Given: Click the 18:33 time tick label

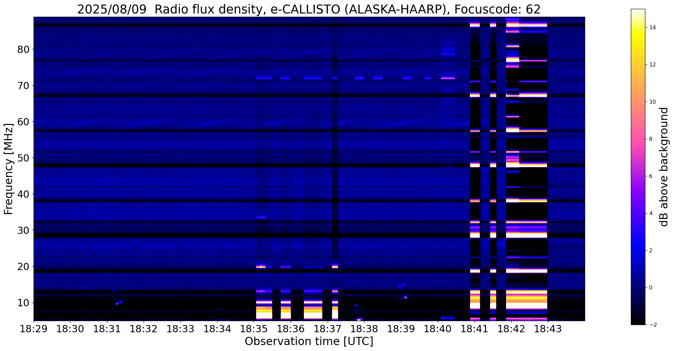Looking at the screenshot, I should (180, 329).
